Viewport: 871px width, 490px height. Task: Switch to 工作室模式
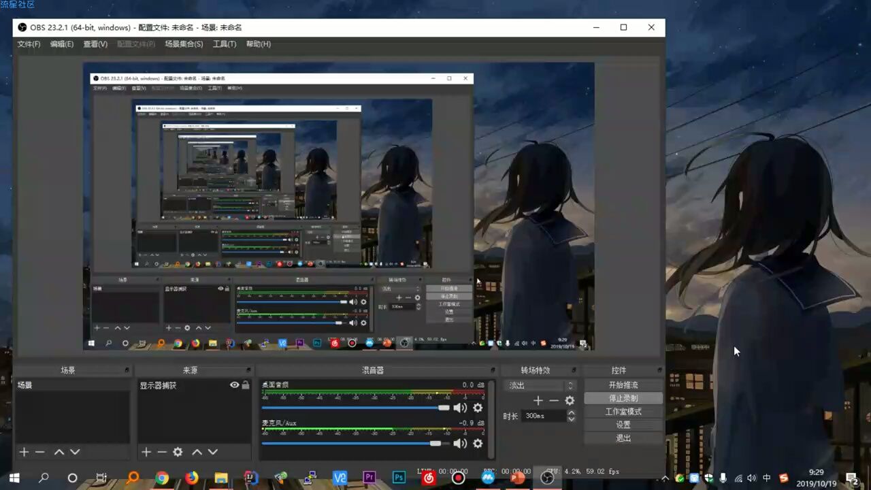[x=623, y=412]
